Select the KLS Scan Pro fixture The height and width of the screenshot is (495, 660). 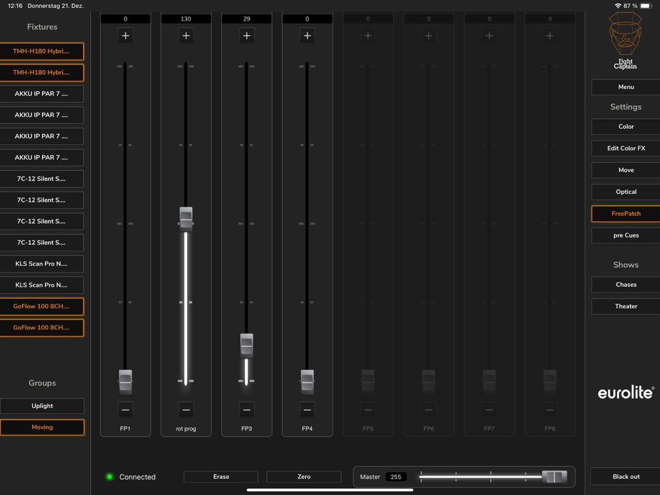click(x=42, y=264)
